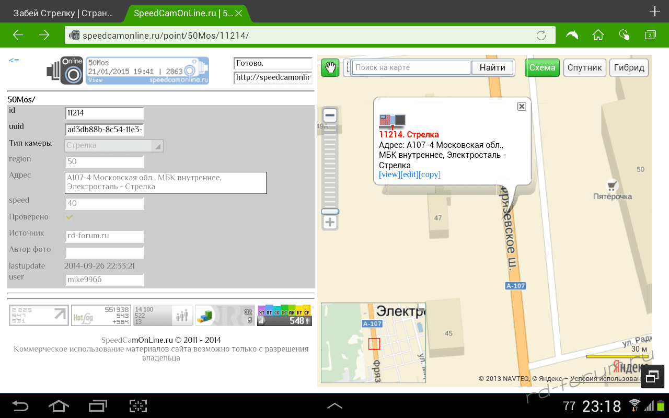Image resolution: width=669 pixels, height=418 pixels.
Task: Click the colored blocks rating badge
Action: coord(225,316)
